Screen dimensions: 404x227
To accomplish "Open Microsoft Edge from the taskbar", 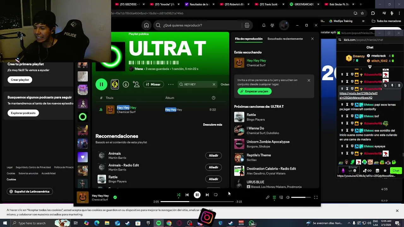I will click(97, 223).
